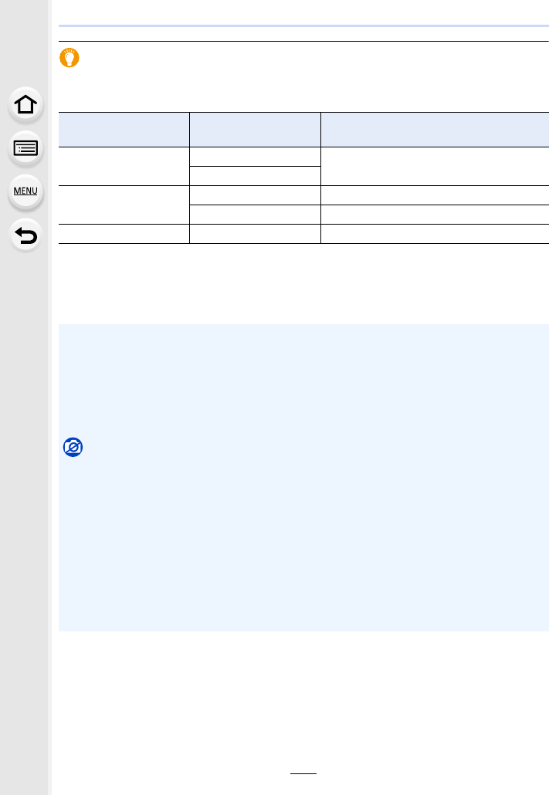This screenshot has height=795, width=549.
Task: Click the page number underline at page bottom
Action: (x=303, y=773)
